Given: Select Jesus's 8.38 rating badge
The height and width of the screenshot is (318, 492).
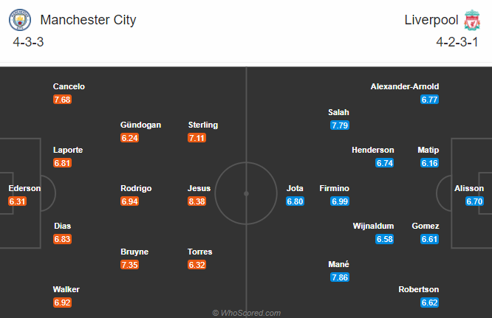Looking at the screenshot, I should click(x=197, y=201).
